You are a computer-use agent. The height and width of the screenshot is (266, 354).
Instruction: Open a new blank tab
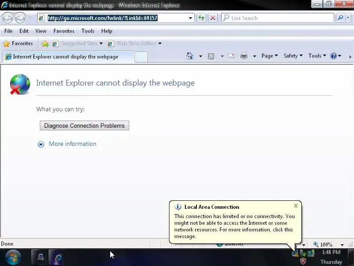click(141, 57)
